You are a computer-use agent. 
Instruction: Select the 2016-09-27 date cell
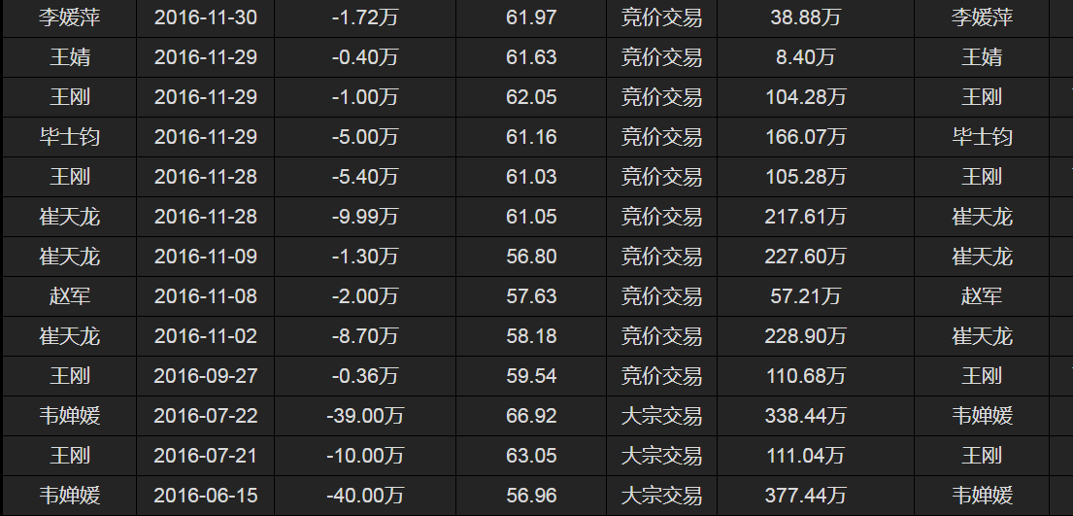[x=206, y=376]
